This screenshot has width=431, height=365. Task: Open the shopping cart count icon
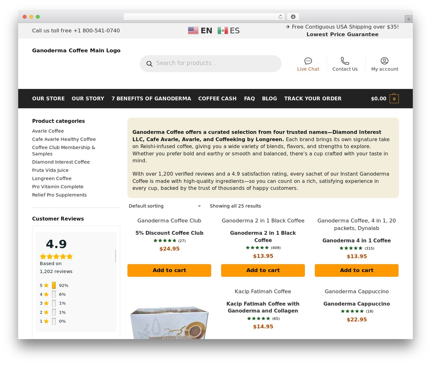tap(394, 99)
